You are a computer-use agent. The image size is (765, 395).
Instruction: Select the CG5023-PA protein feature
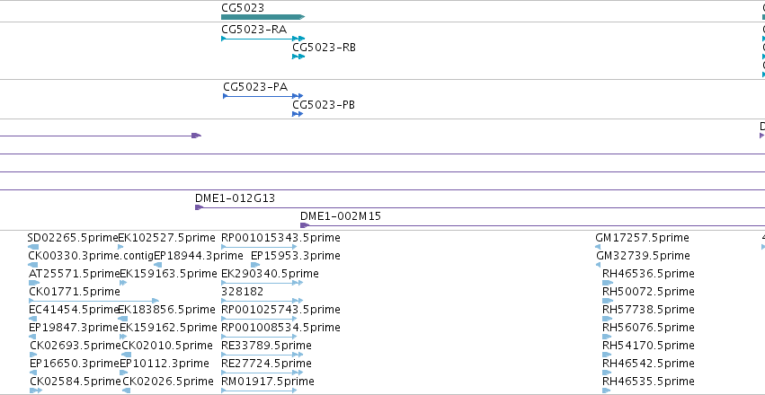click(263, 96)
